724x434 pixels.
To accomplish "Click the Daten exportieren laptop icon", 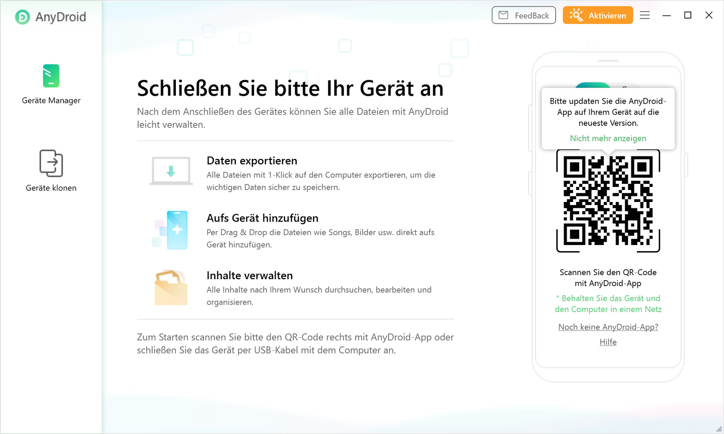I will (171, 171).
